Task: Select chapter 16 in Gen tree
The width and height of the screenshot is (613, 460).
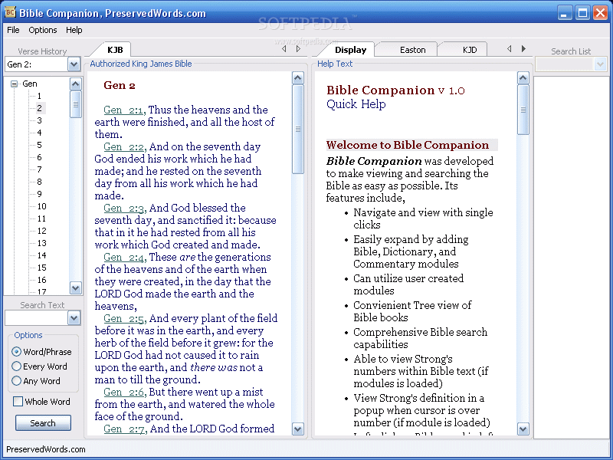Action: 42,280
